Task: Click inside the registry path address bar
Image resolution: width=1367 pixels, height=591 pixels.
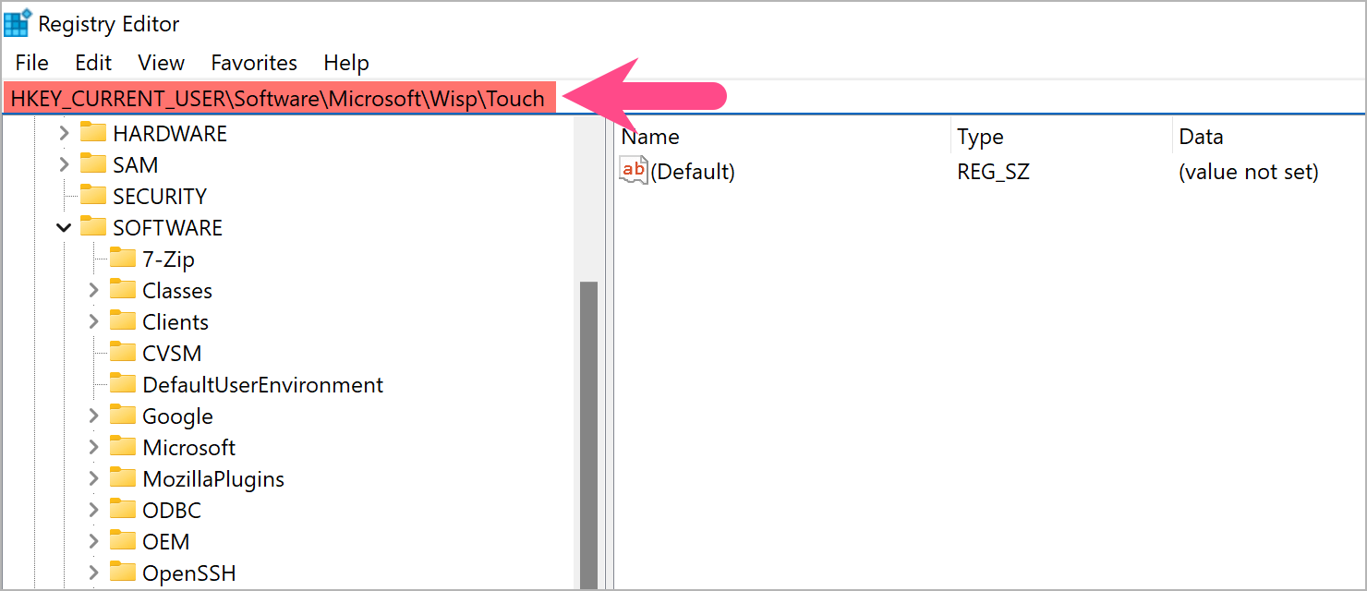Action: click(277, 98)
